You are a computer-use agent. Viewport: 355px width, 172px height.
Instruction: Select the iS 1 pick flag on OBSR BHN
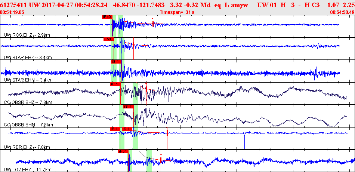click(129, 107)
